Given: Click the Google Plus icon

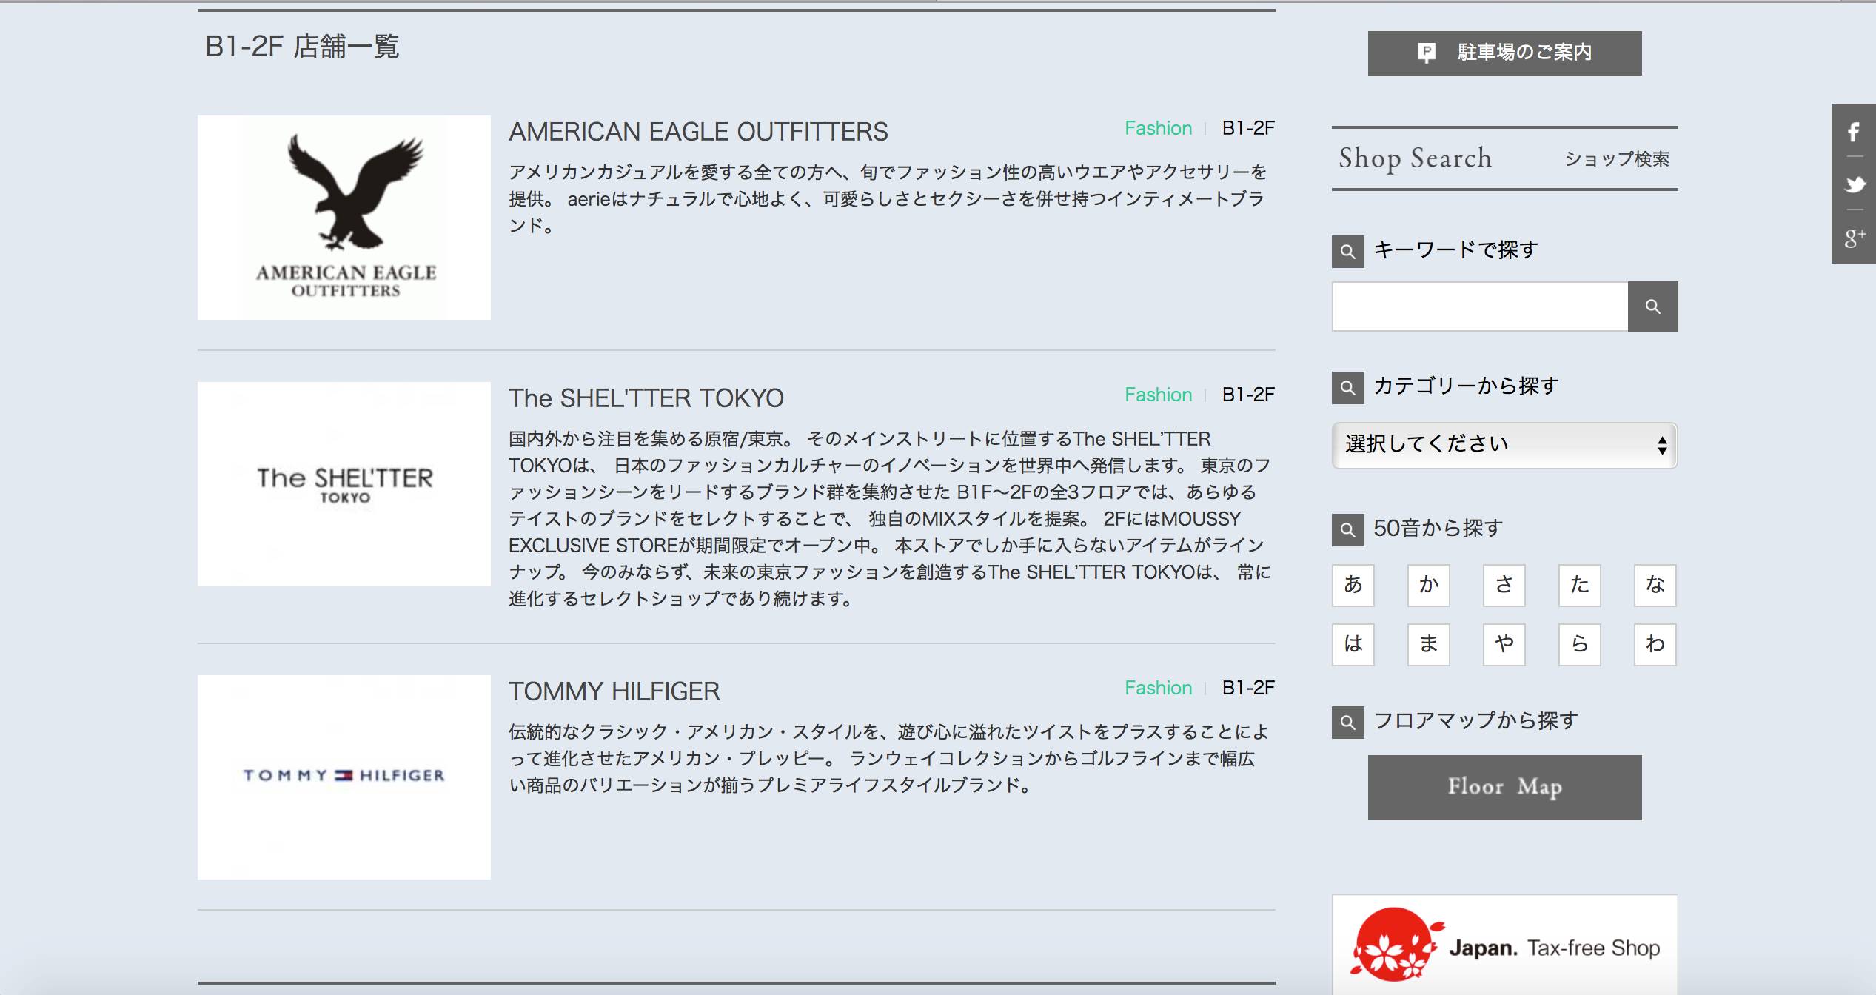Looking at the screenshot, I should point(1854,238).
